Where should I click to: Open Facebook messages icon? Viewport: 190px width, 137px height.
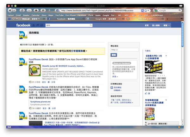click(x=38, y=25)
